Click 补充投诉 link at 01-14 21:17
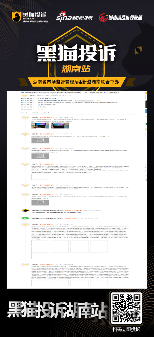Viewport: 154px width, 337px height. [x=46, y=117]
